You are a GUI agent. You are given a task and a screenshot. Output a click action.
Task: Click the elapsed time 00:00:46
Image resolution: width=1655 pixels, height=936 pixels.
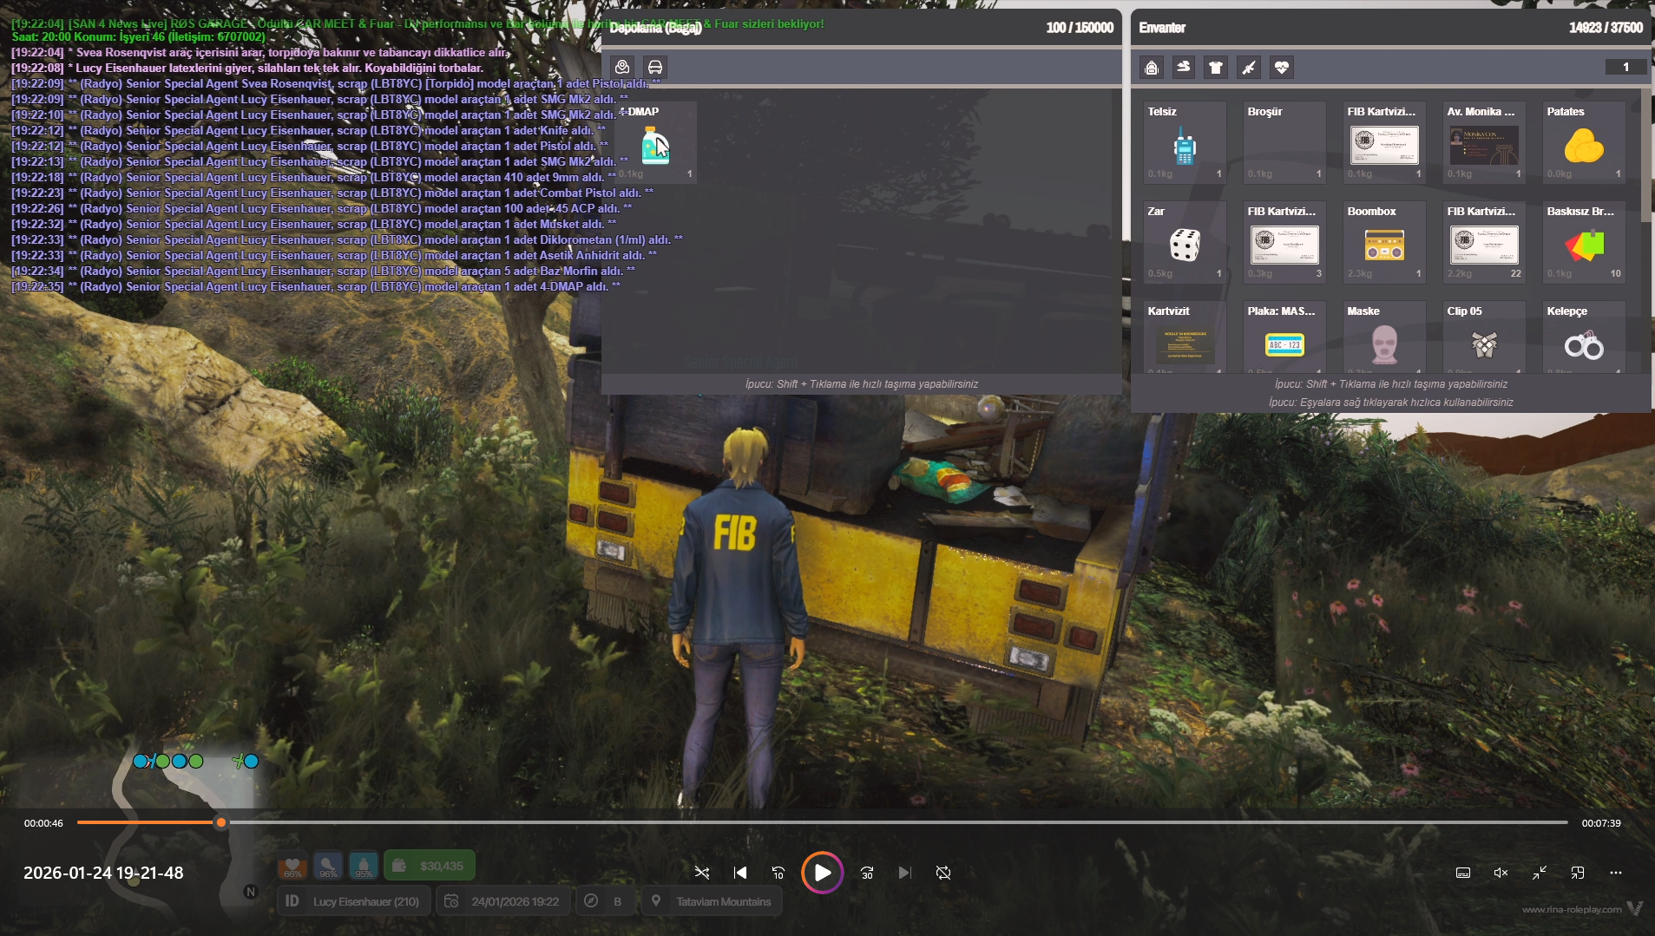pos(43,823)
